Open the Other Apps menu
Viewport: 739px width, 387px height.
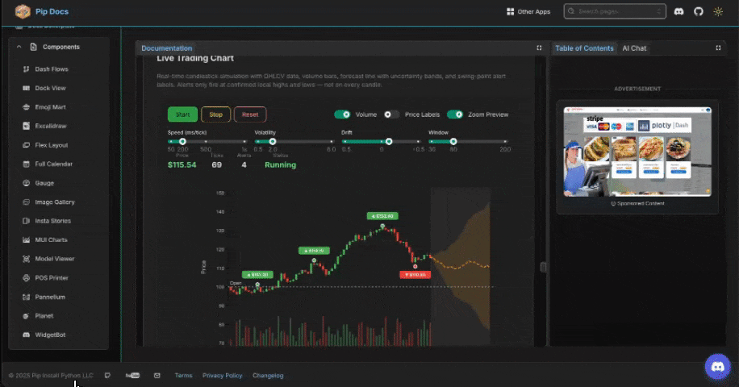pyautogui.click(x=528, y=11)
